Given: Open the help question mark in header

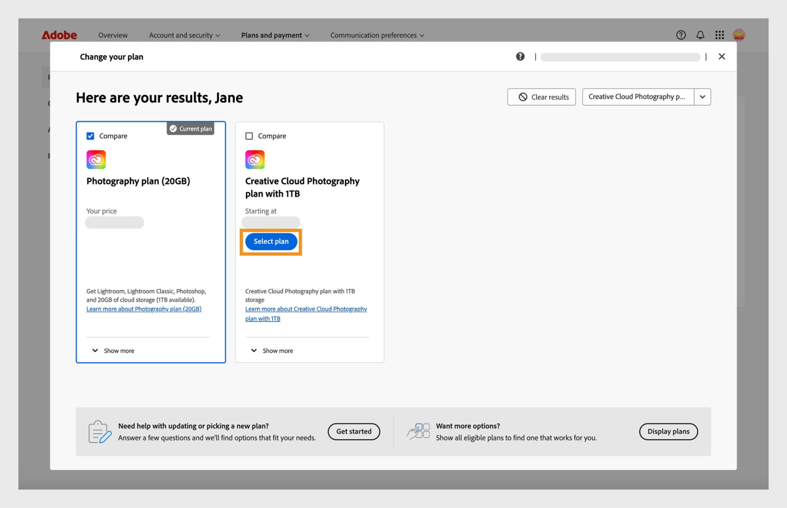Looking at the screenshot, I should pyautogui.click(x=681, y=35).
